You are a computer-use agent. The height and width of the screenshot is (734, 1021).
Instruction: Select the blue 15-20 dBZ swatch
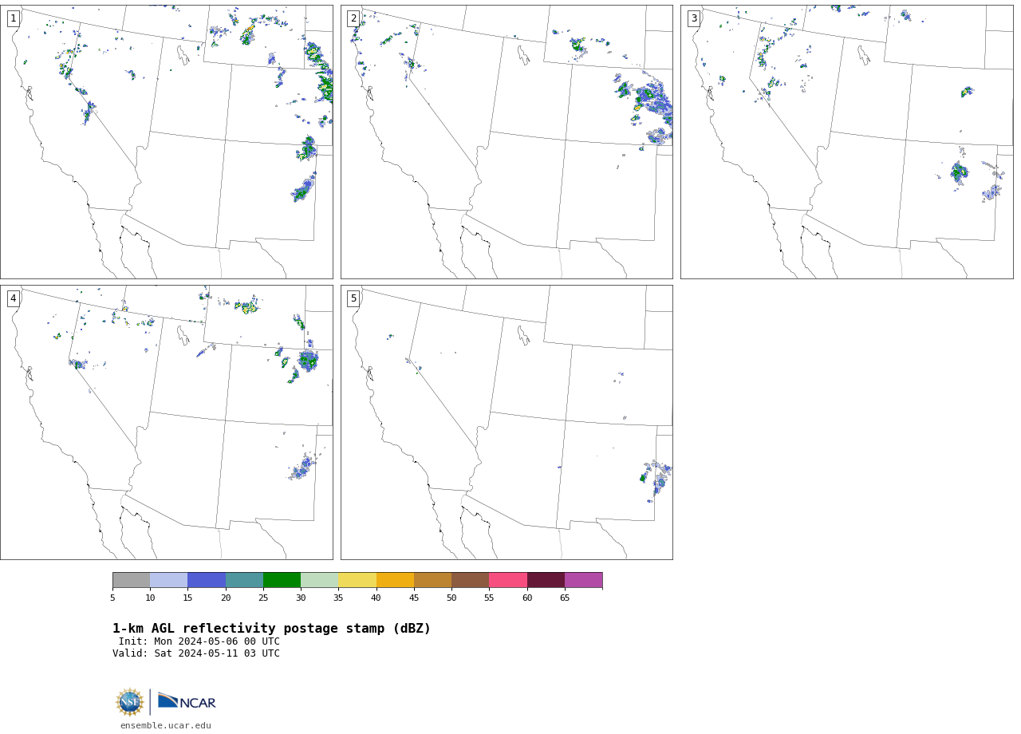pyautogui.click(x=207, y=580)
